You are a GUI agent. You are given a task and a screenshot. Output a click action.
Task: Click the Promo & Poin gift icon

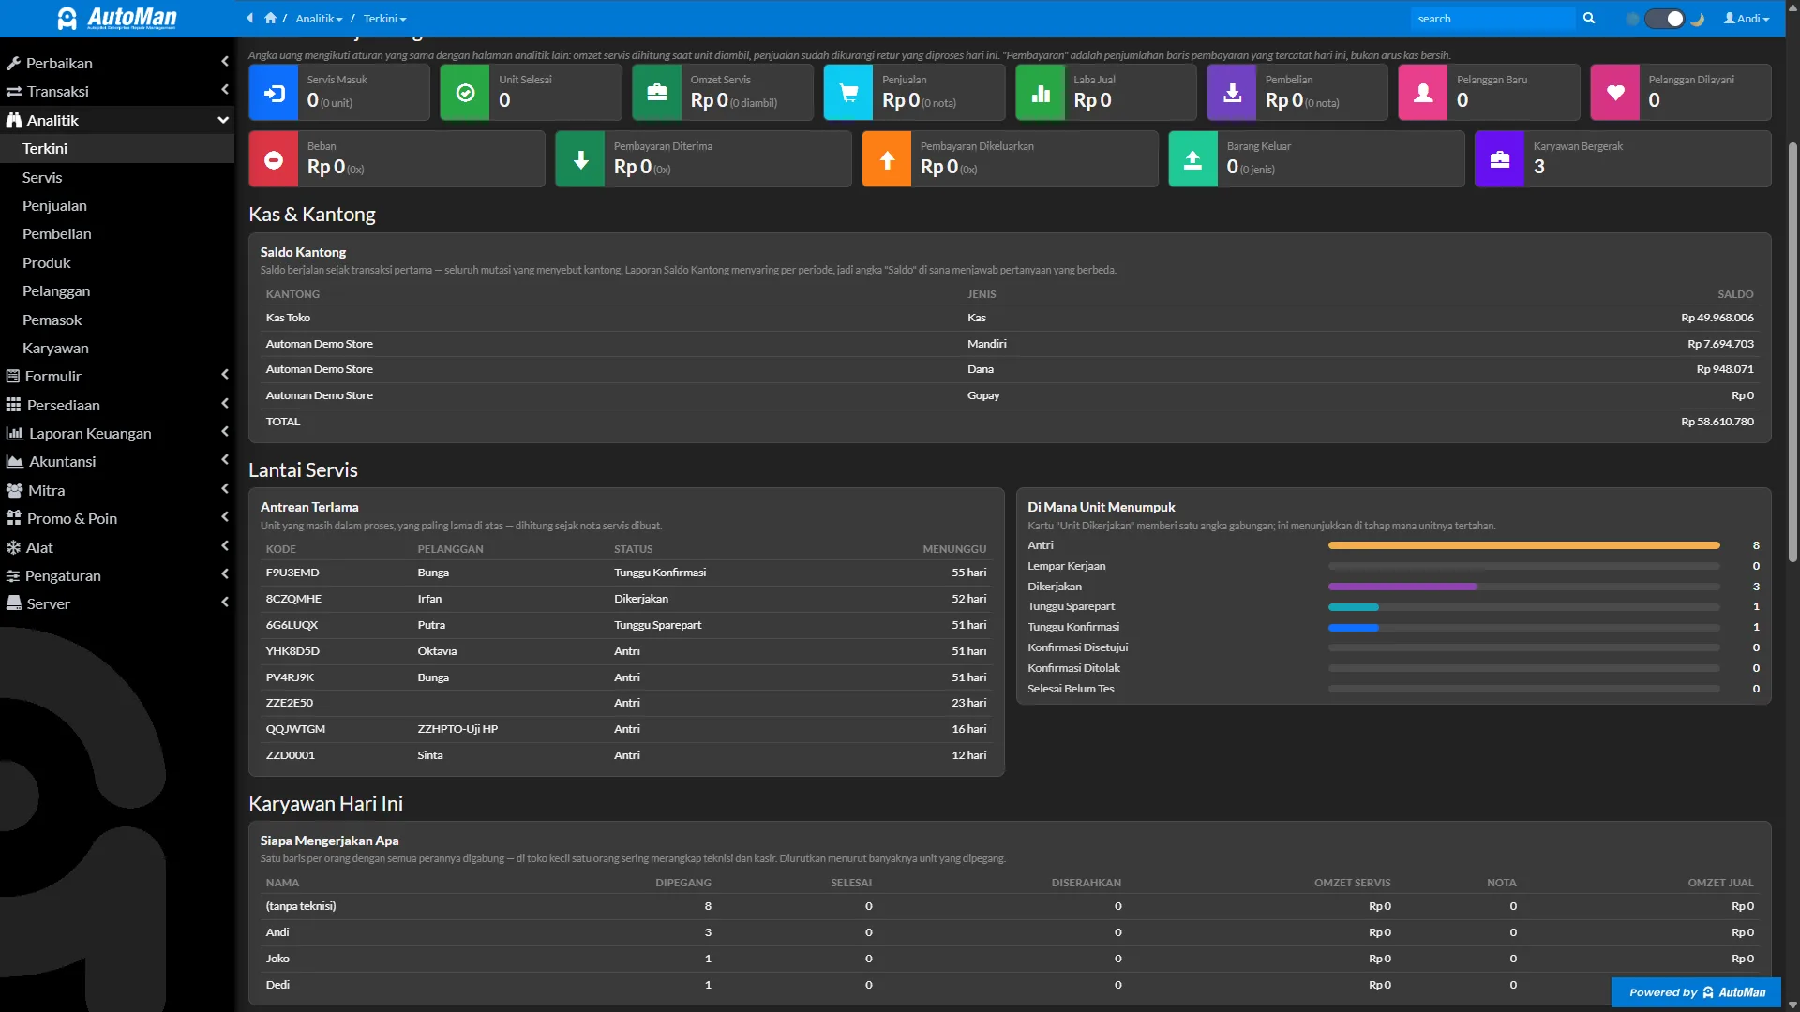click(13, 518)
